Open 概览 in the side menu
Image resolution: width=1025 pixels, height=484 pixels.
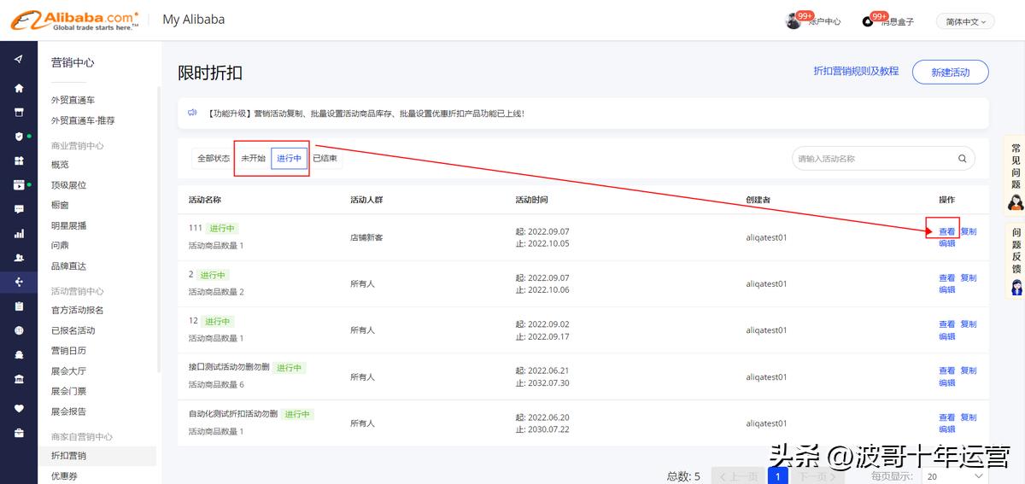coord(60,165)
